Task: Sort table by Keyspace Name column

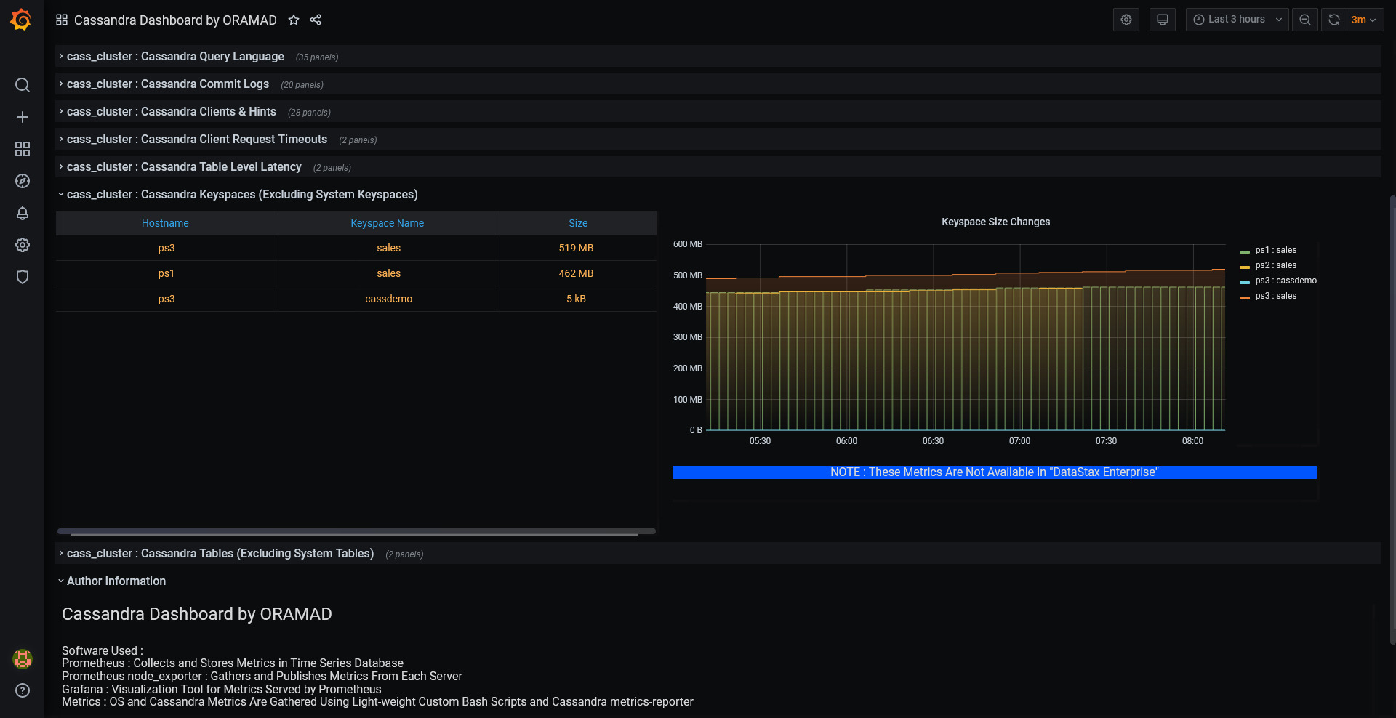Action: pos(388,223)
